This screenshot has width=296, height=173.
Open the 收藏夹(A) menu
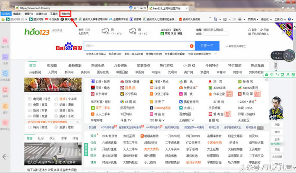42,14
